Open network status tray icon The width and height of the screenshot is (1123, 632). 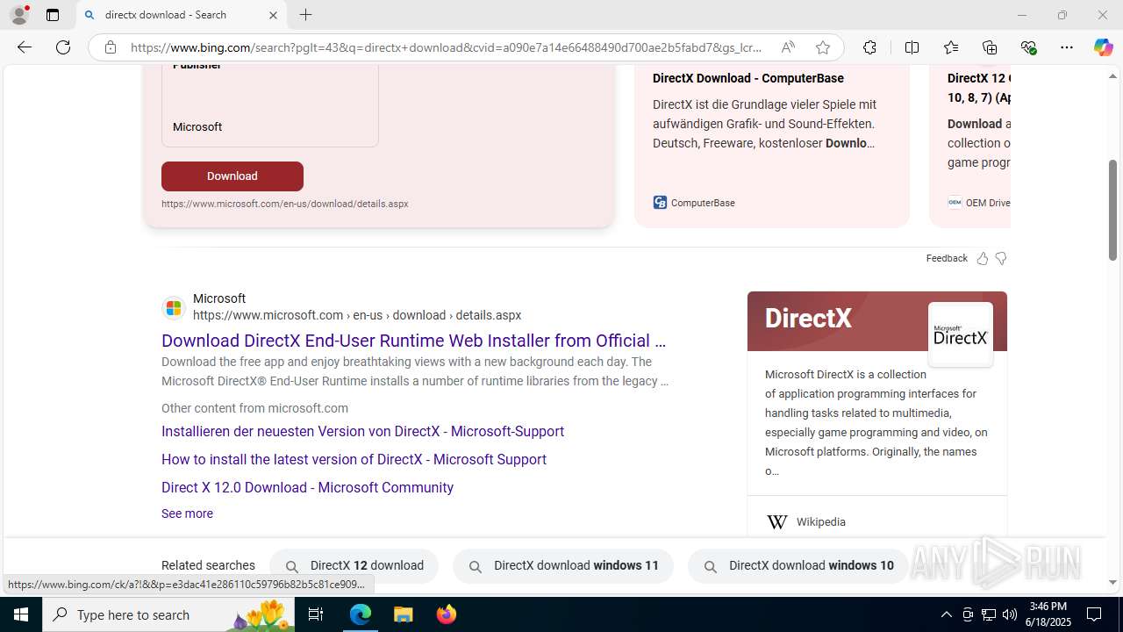[x=989, y=614]
